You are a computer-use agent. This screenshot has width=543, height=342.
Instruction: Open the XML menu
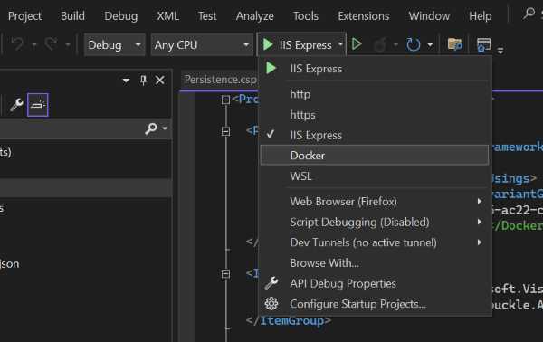click(x=167, y=16)
